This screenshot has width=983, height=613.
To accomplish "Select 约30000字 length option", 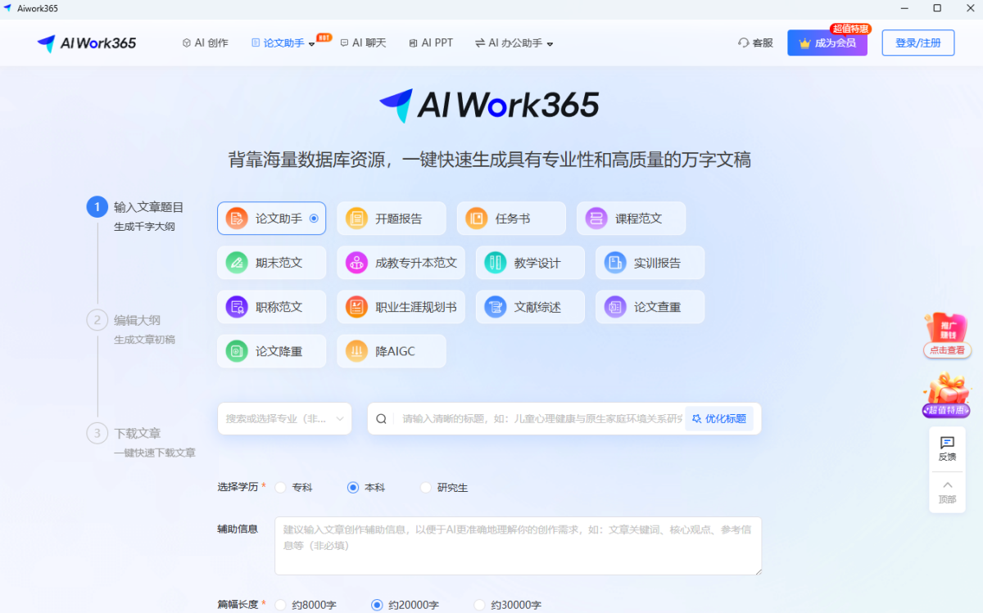I will pyautogui.click(x=479, y=605).
